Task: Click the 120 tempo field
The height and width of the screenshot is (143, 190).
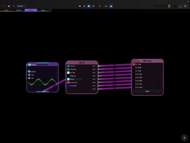Action: coord(99,6)
